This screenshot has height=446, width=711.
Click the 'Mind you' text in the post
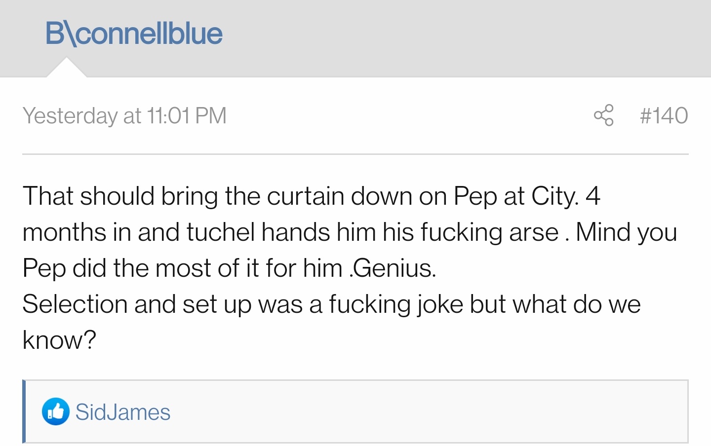tap(626, 232)
